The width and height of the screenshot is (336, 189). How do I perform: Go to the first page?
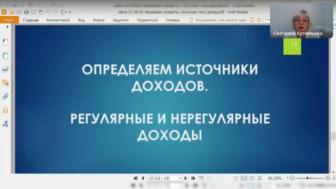point(135,178)
